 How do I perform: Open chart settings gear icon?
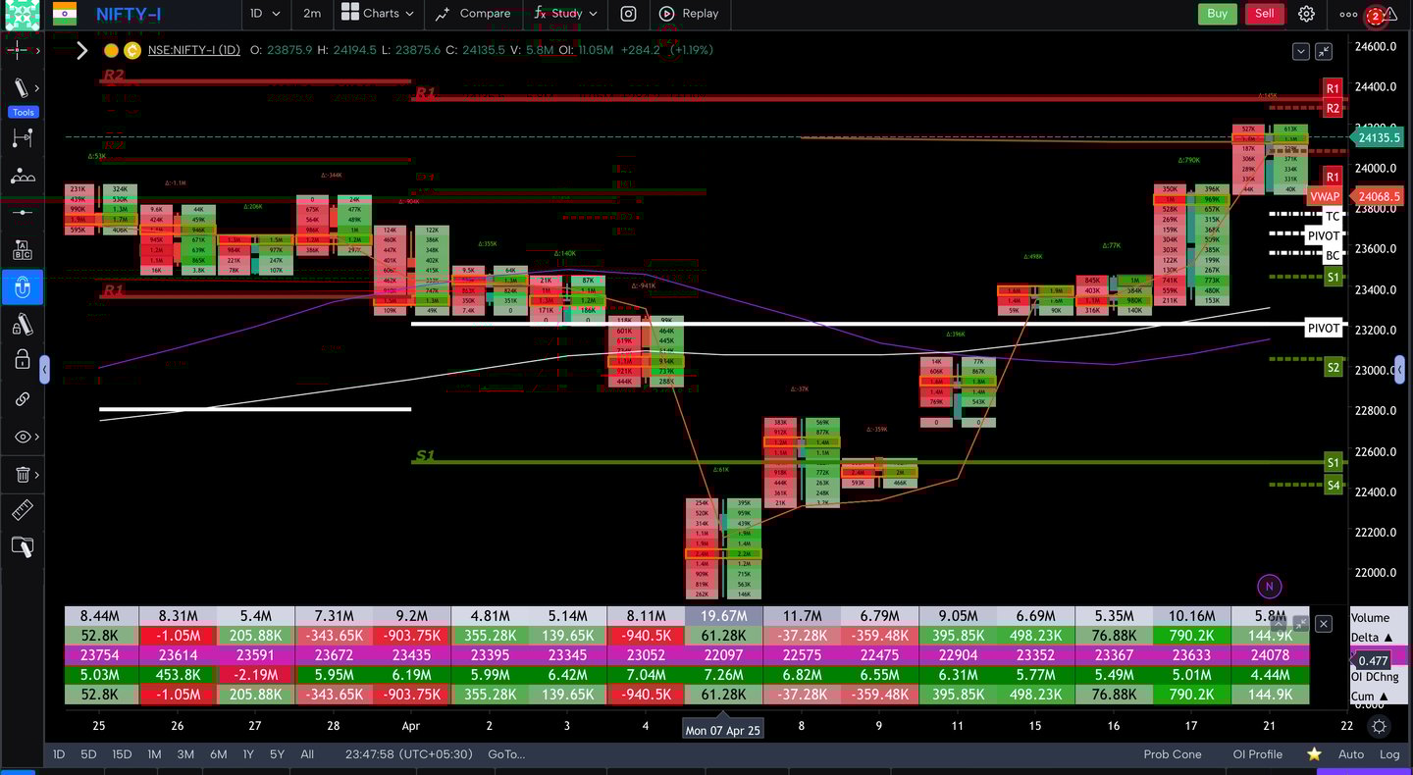(x=1306, y=14)
